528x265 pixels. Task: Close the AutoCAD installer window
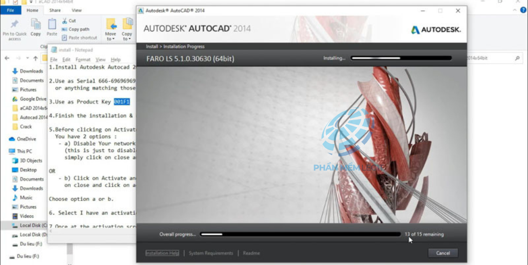point(458,11)
